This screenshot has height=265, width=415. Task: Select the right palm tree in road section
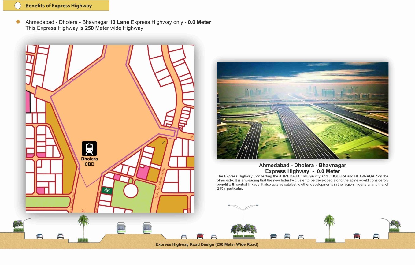tap(329, 227)
